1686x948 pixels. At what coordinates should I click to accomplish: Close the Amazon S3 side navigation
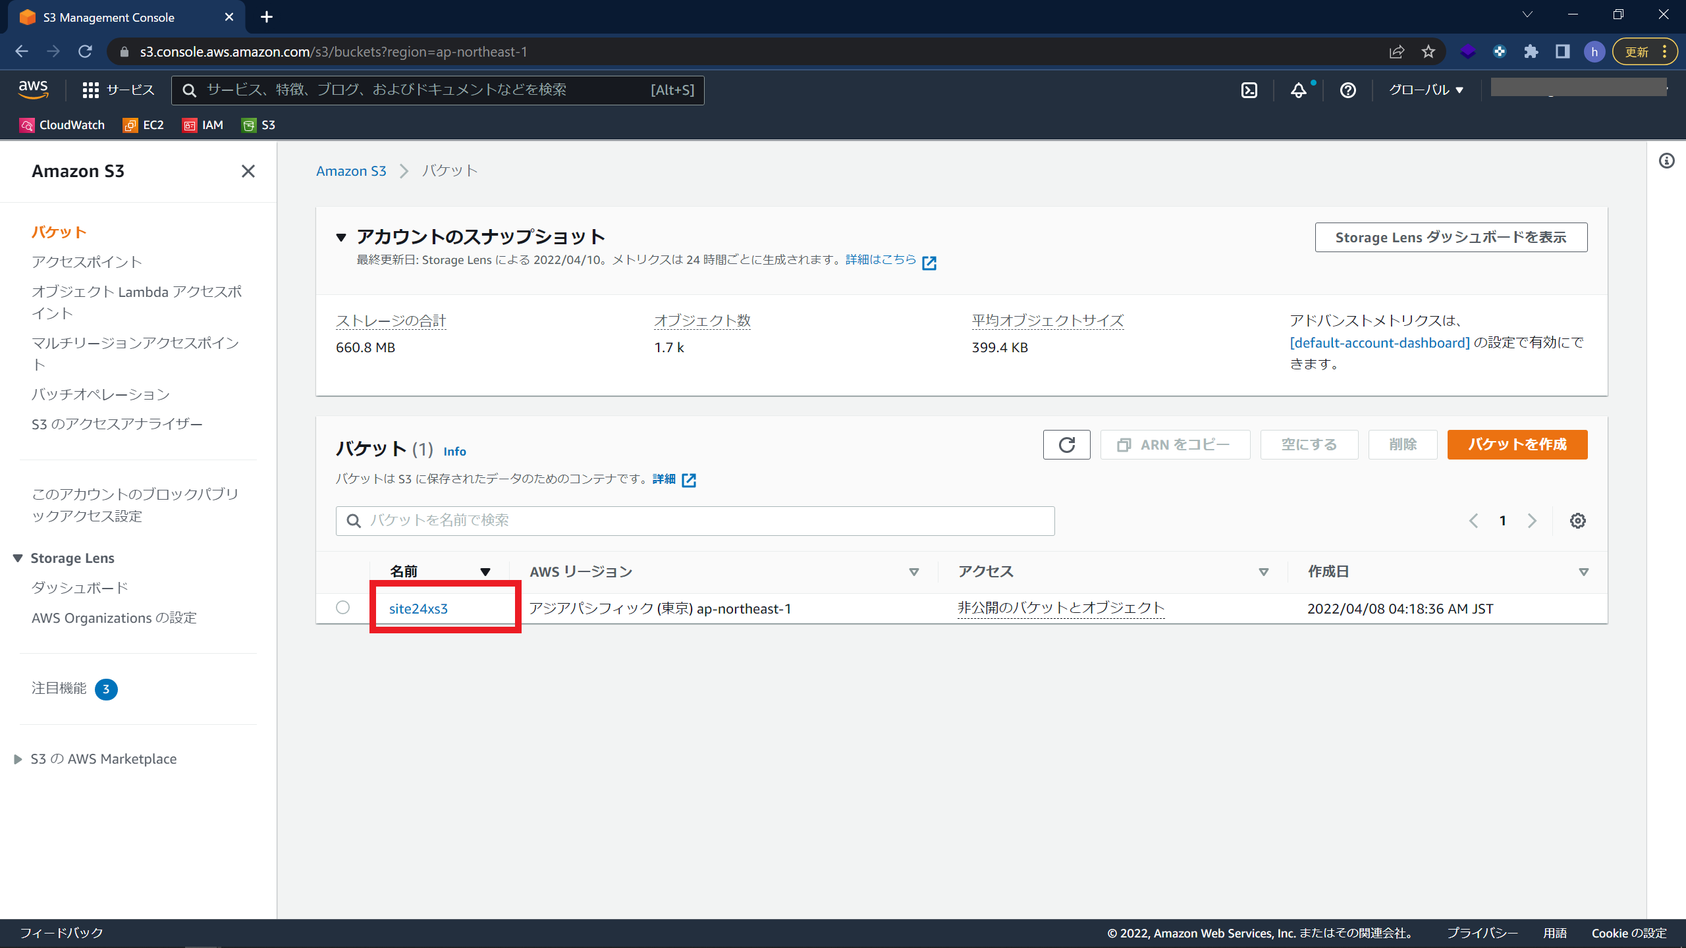(248, 171)
